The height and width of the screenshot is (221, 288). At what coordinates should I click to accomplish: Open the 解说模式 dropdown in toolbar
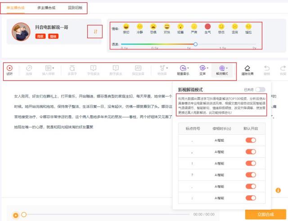[x=222, y=68]
